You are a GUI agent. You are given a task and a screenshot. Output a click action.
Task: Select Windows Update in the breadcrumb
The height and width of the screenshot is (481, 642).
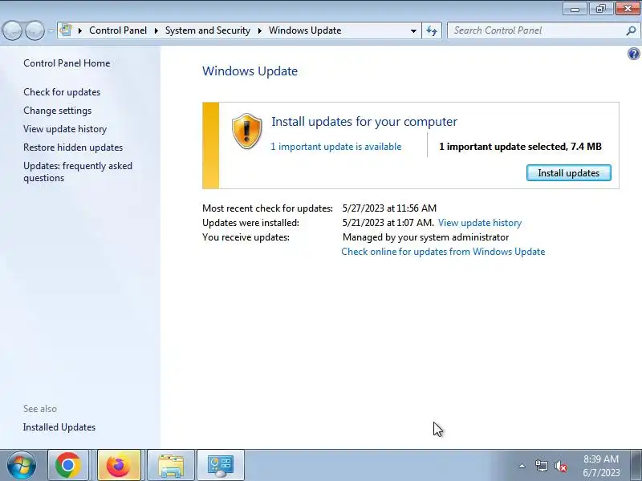coord(305,30)
